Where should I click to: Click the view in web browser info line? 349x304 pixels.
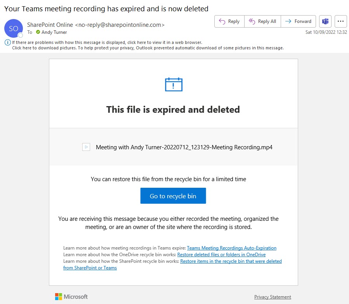point(107,42)
